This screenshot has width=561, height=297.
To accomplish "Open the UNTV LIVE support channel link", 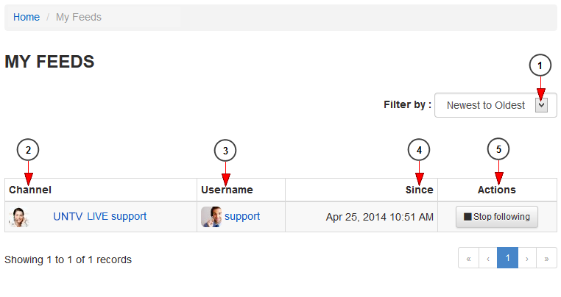I will [x=99, y=217].
